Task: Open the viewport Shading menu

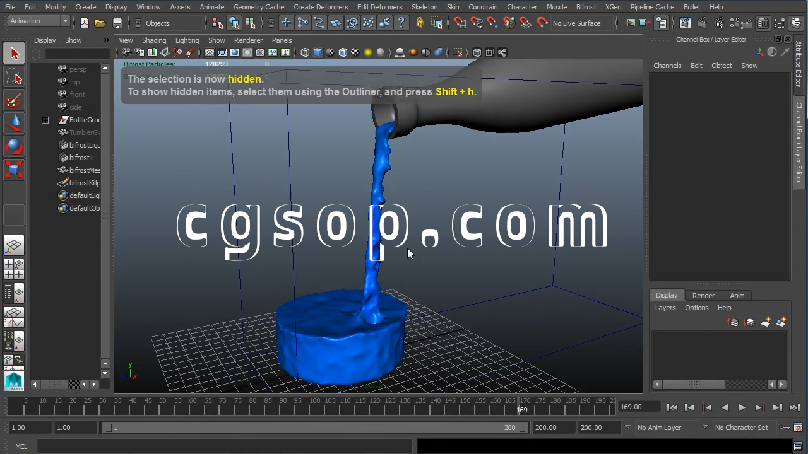Action: pos(154,40)
